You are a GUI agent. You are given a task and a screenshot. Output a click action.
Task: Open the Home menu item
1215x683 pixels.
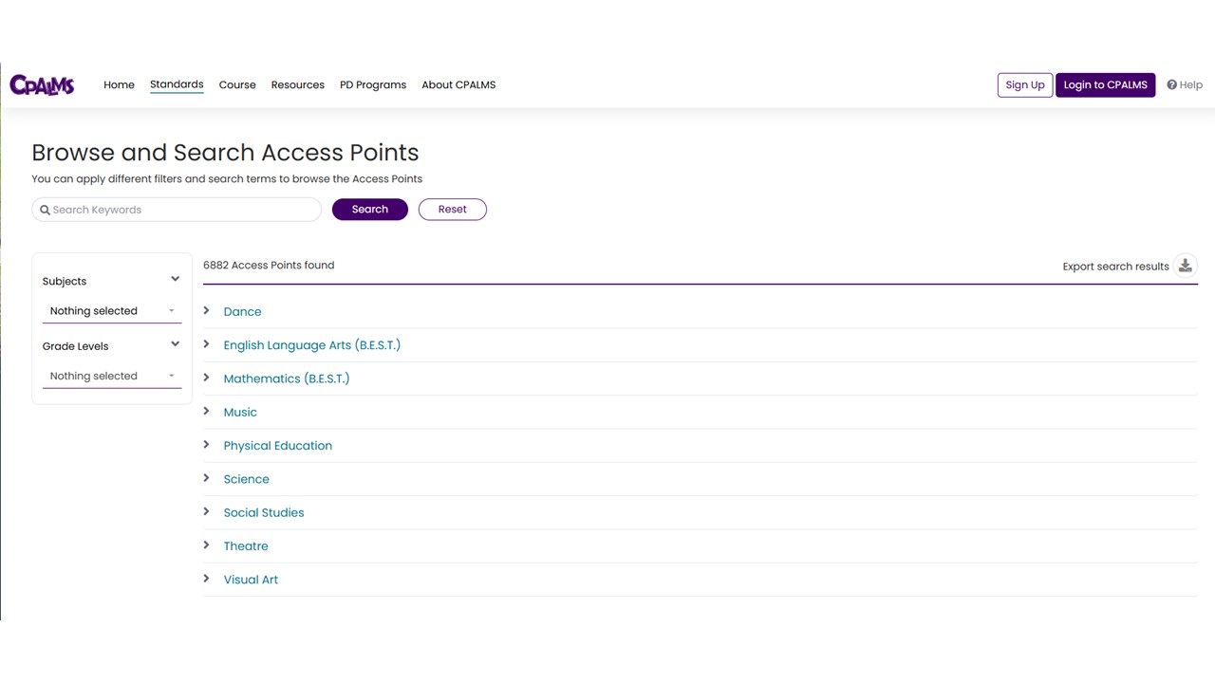click(119, 84)
